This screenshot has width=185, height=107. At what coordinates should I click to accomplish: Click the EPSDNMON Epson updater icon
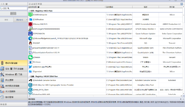coord(30,34)
